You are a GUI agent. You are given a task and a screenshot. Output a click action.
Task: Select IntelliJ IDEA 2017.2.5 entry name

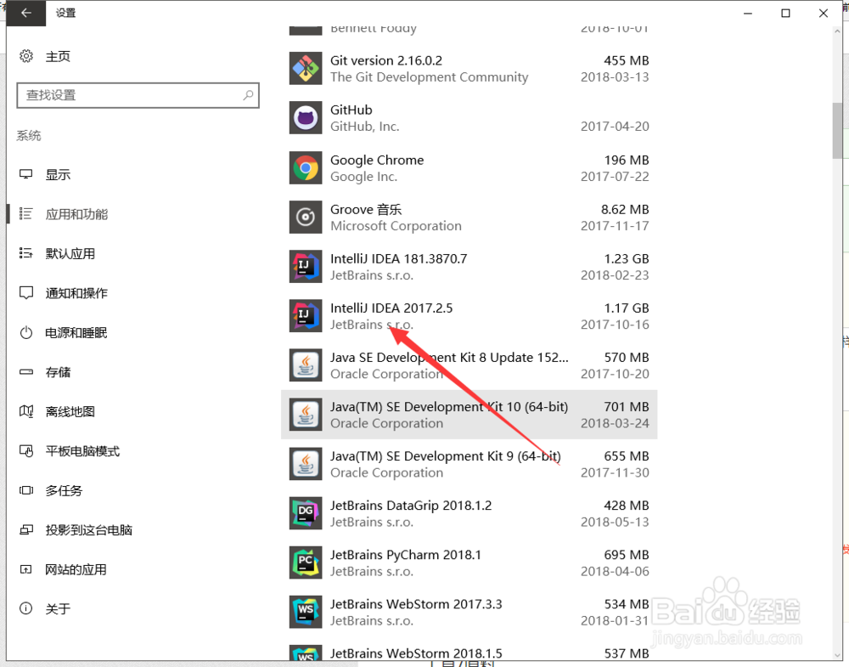[x=391, y=308]
